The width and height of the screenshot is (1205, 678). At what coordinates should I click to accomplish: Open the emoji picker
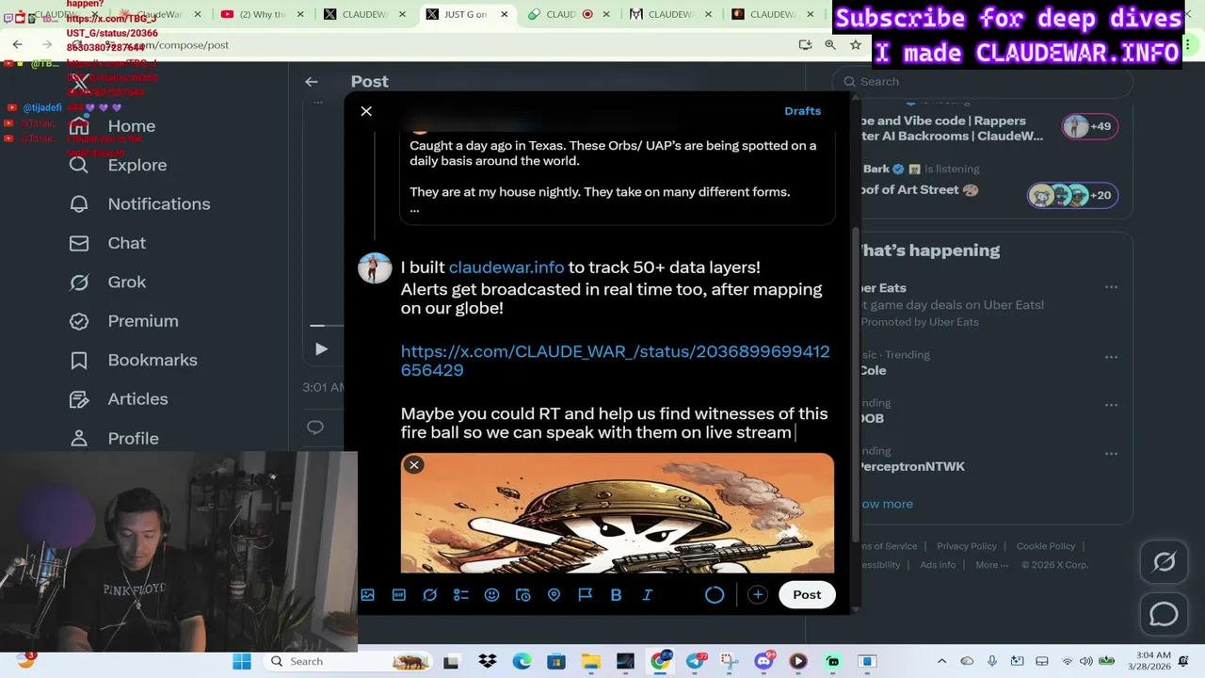click(x=491, y=595)
